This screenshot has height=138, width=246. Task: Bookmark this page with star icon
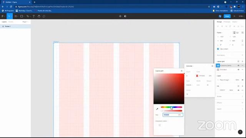click(209, 7)
